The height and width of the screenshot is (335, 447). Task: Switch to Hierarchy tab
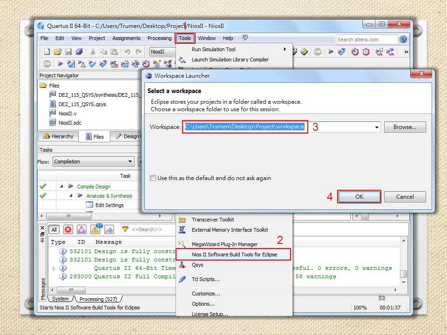tap(59, 136)
